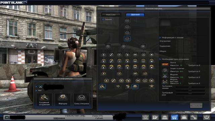This screenshot has width=215, height=121.
Task: Switch to the Миссии tab
Action: [x=111, y=15]
